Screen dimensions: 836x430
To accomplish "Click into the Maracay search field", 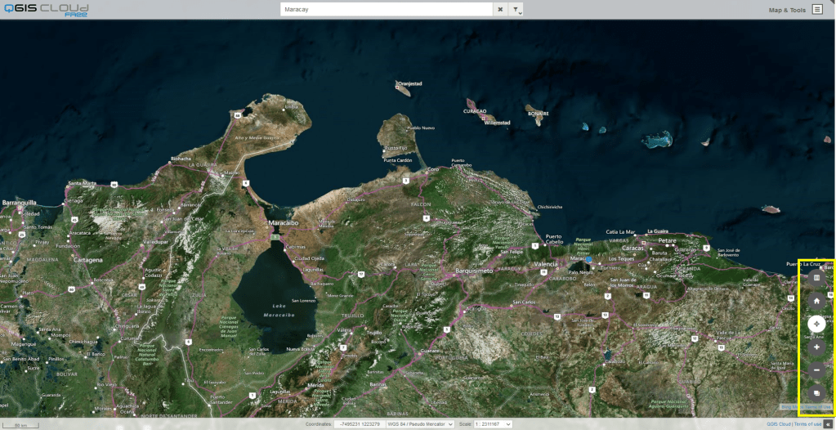I will point(384,10).
